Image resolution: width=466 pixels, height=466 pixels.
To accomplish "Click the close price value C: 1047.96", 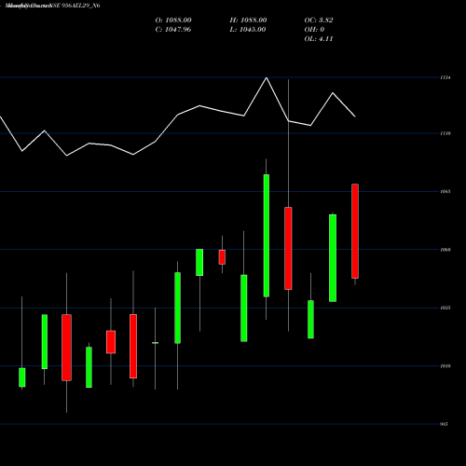I will (x=173, y=30).
